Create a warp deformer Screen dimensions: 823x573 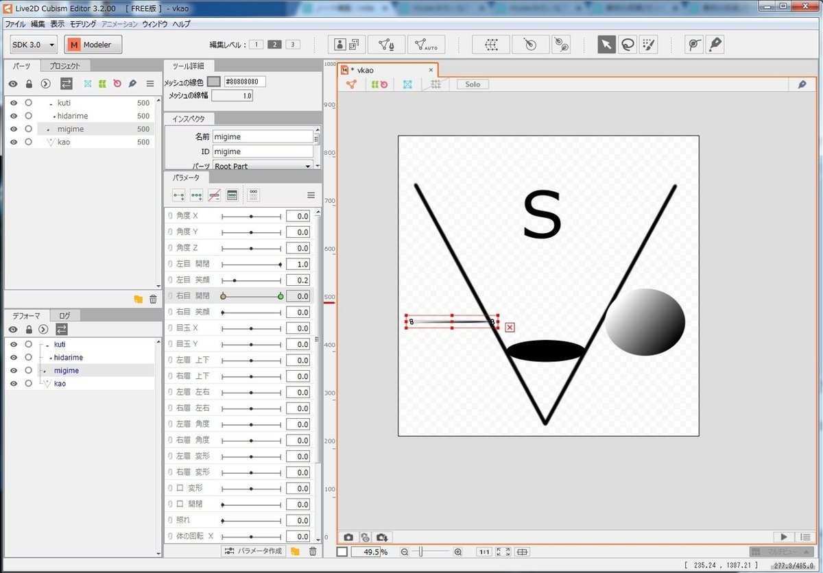click(x=490, y=45)
